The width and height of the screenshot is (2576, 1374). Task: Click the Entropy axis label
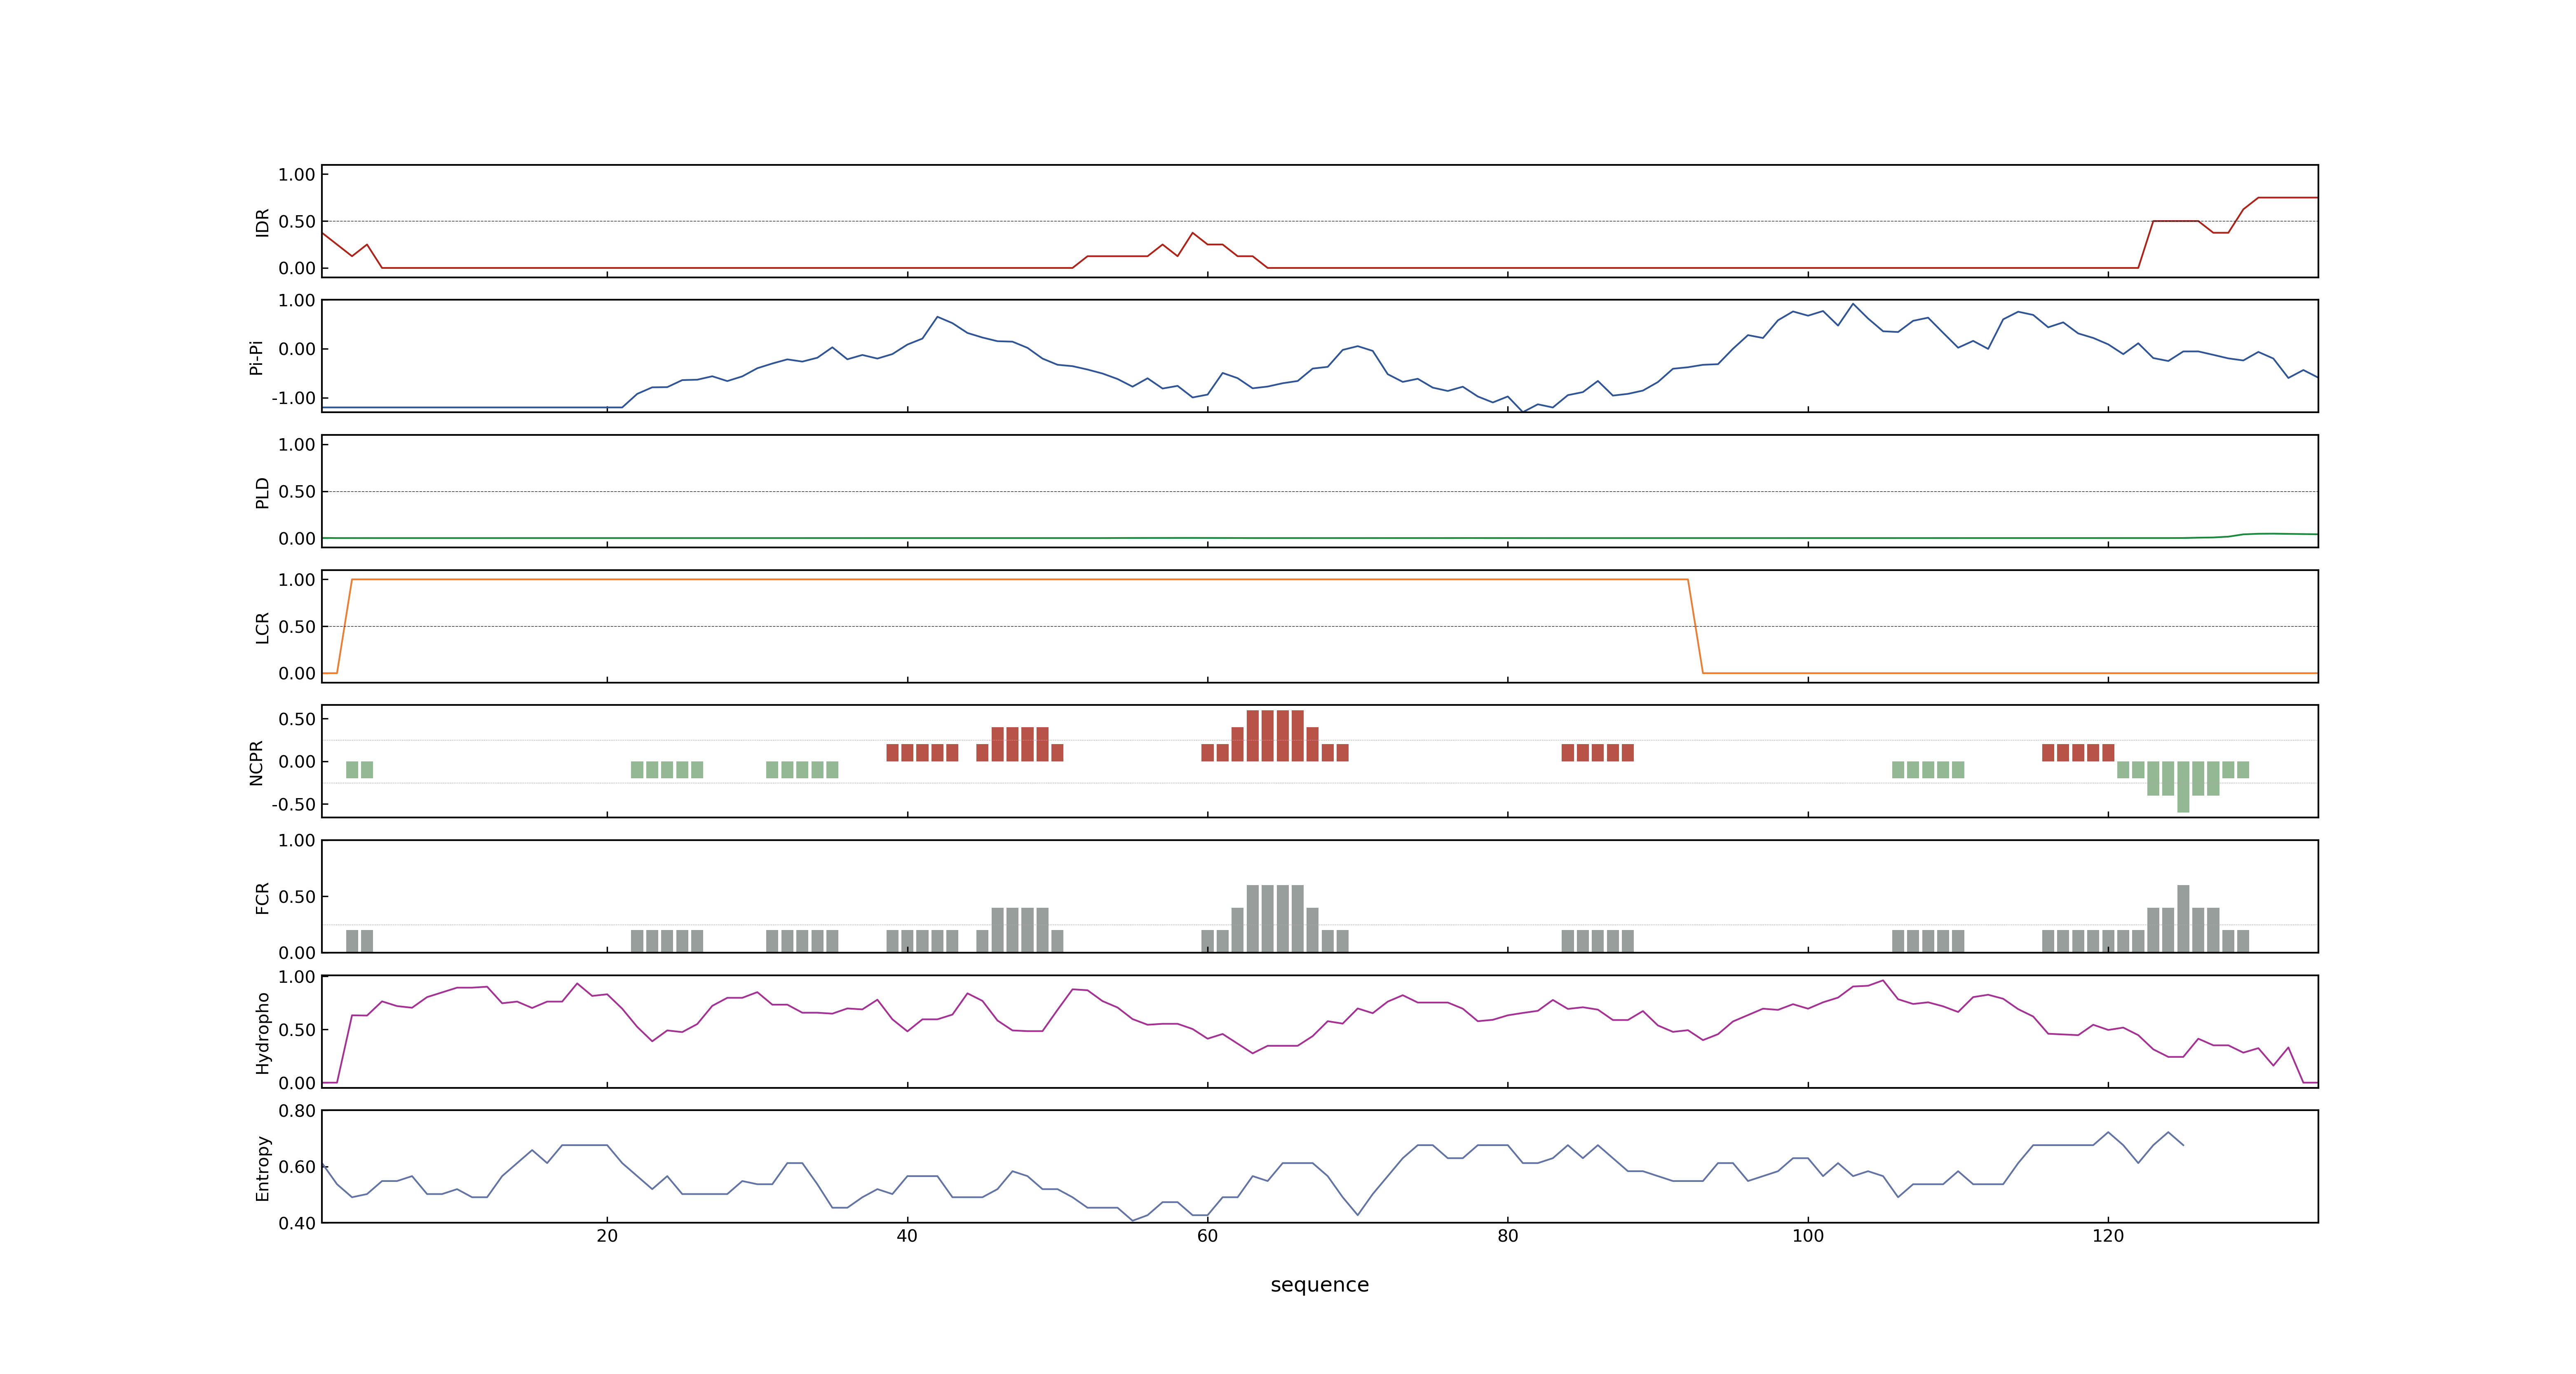point(262,1167)
